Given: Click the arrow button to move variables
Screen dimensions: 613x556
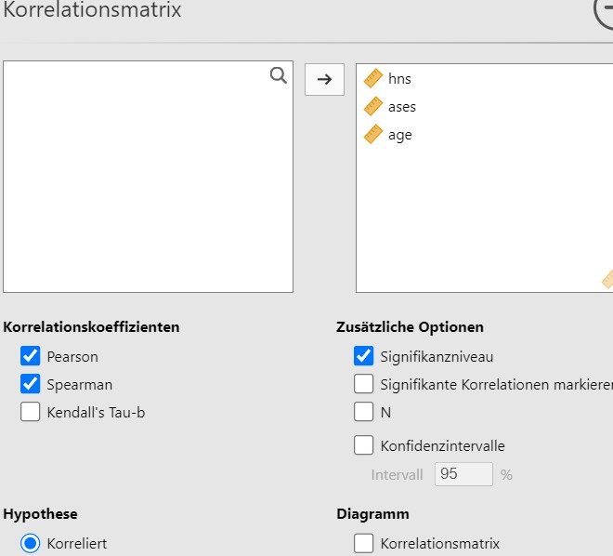Looking at the screenshot, I should (324, 79).
